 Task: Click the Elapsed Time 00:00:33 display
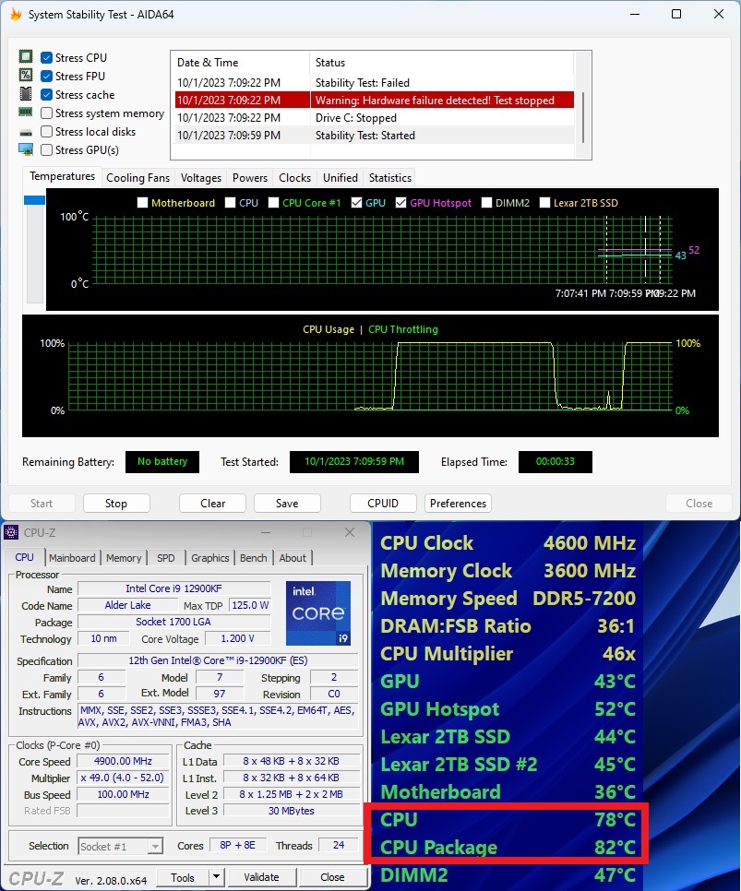pos(555,461)
